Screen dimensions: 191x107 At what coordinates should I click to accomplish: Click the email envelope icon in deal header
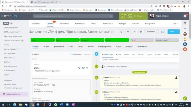(128, 32)
